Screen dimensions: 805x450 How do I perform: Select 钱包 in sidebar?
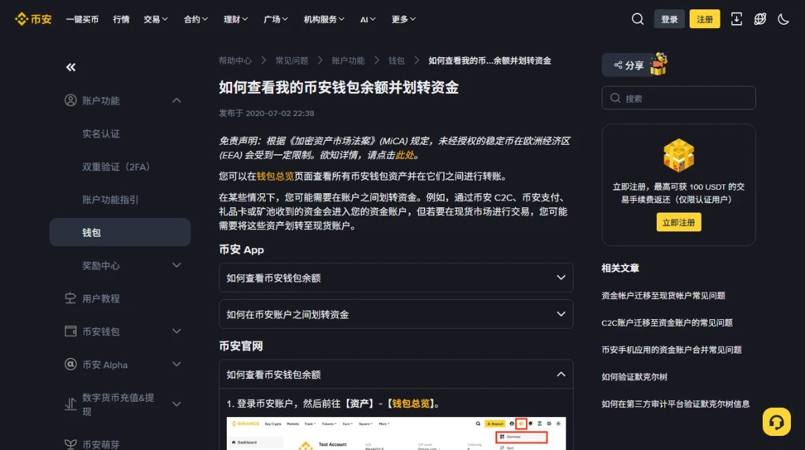120,232
